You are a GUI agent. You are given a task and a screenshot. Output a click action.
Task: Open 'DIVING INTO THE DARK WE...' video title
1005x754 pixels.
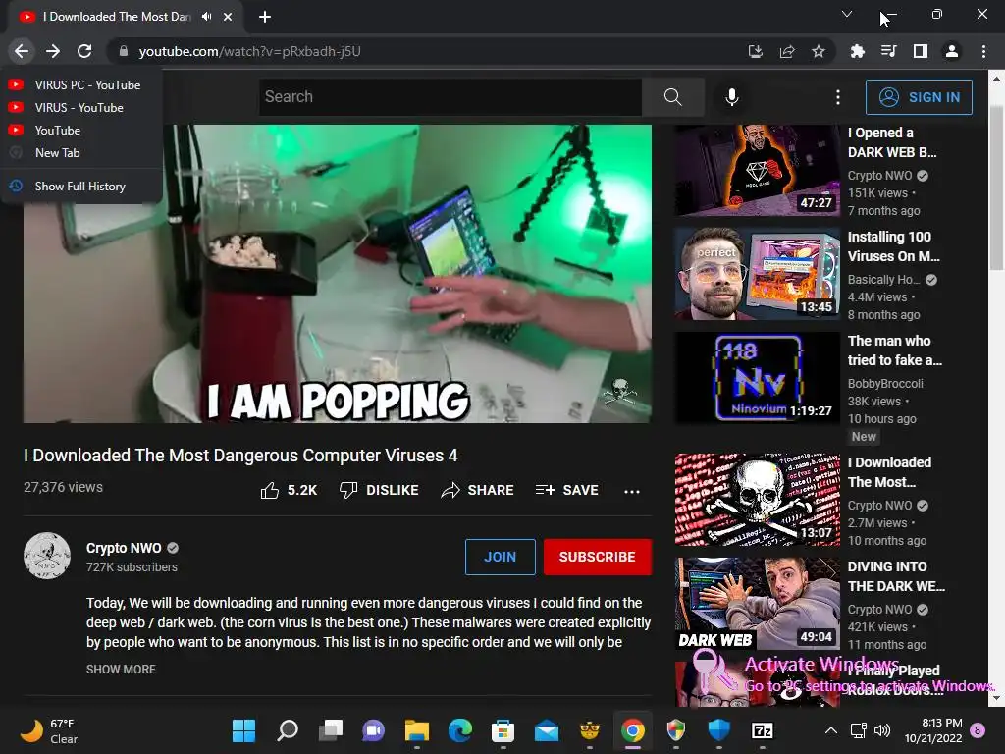tap(896, 576)
